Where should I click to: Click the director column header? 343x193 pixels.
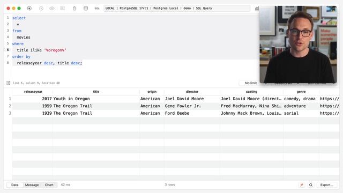192,92
